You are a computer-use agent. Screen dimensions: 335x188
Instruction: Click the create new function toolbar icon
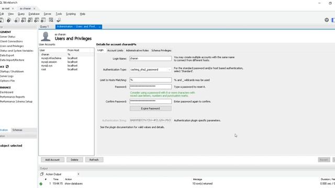pyautogui.click(x=43, y=20)
